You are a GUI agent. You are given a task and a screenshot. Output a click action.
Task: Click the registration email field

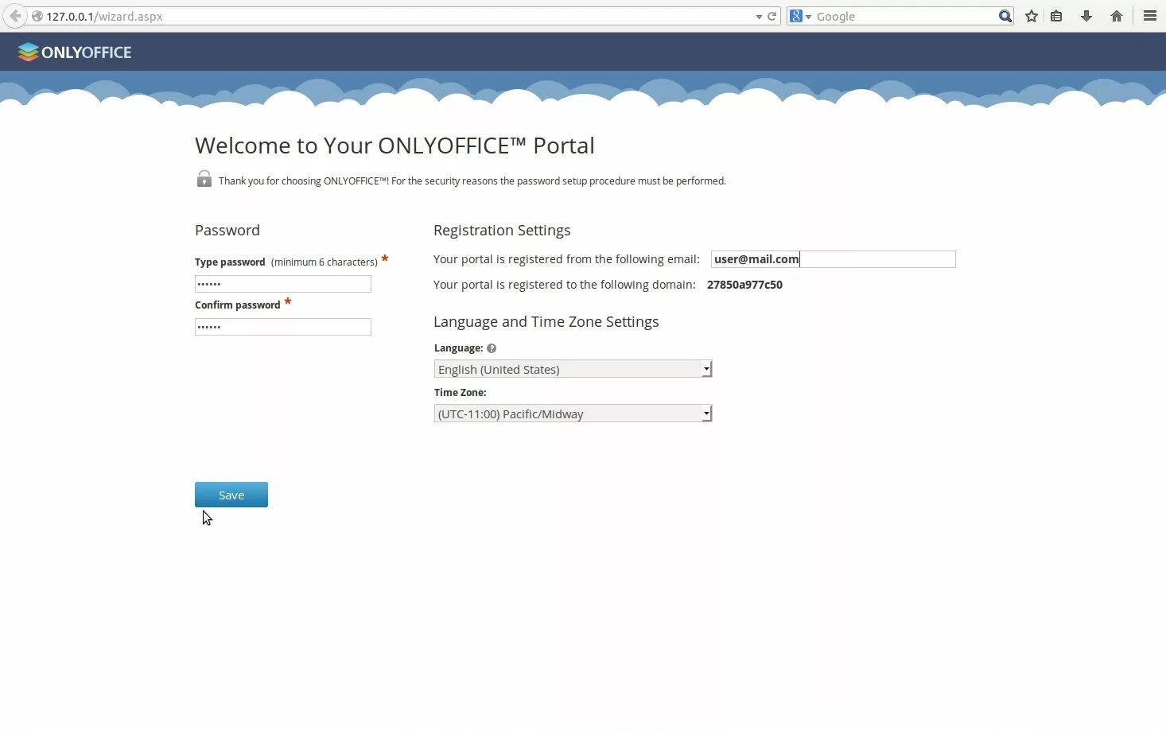[x=833, y=259]
